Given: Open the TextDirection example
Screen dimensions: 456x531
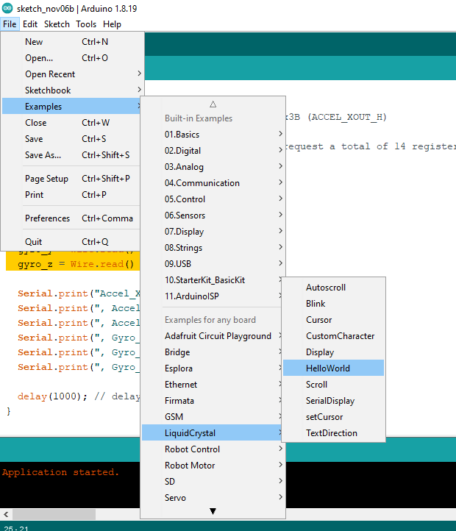Looking at the screenshot, I should click(333, 433).
